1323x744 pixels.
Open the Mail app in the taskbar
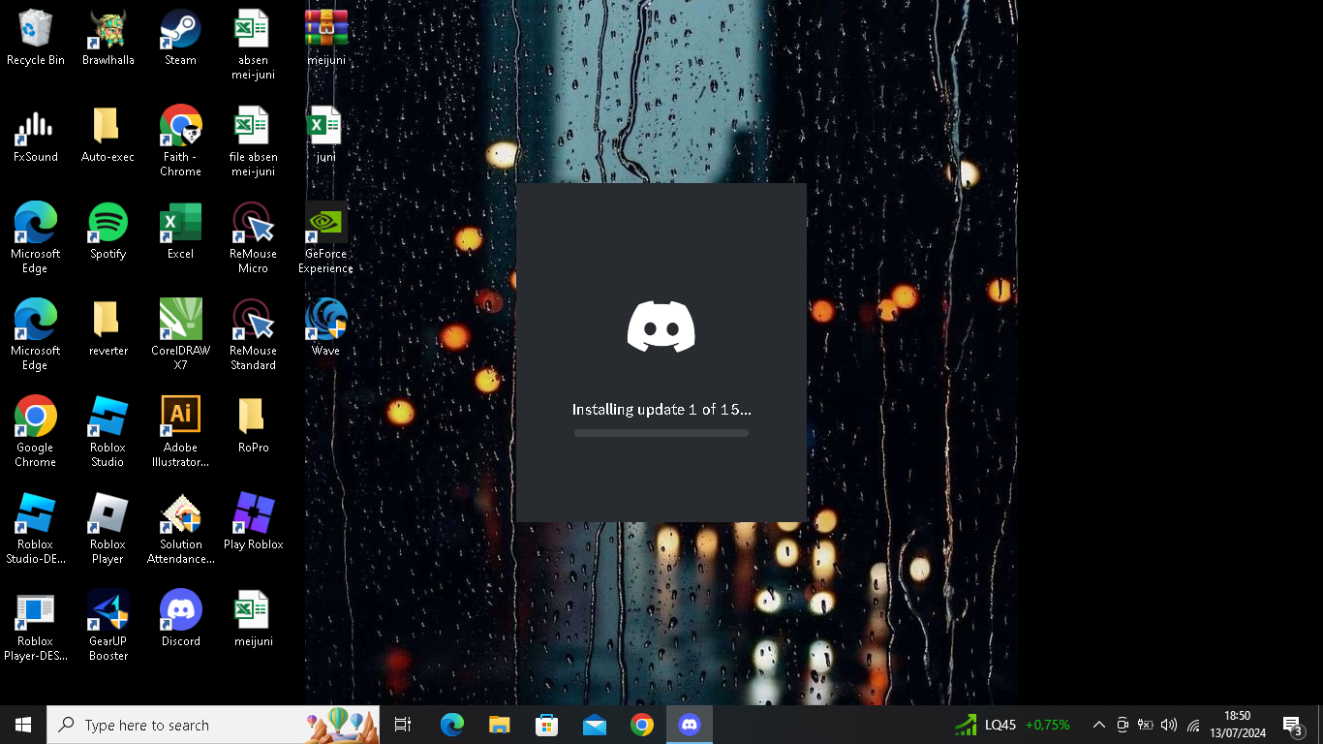594,725
